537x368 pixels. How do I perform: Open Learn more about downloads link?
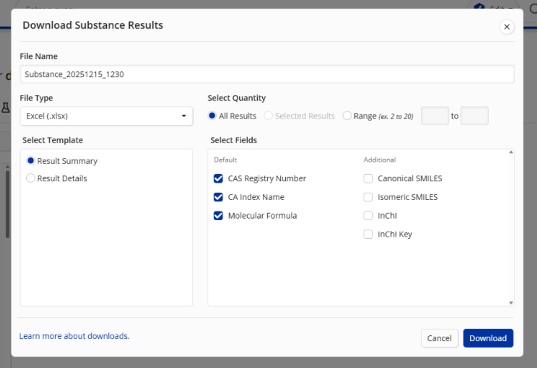click(x=75, y=336)
